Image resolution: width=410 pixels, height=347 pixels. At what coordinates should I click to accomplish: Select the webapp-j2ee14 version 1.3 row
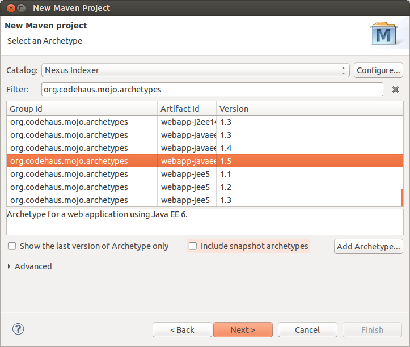click(205, 122)
